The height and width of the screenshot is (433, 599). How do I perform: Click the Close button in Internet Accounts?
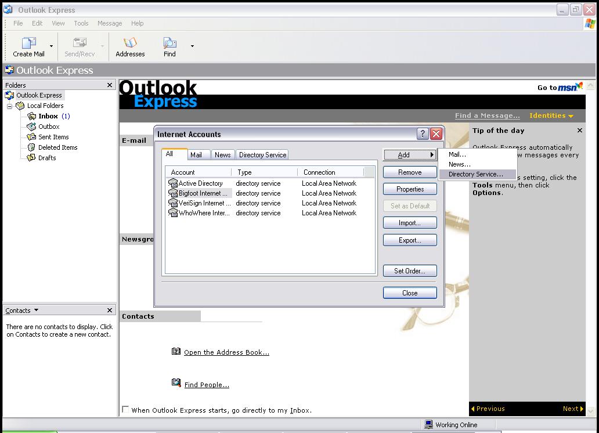pos(410,293)
